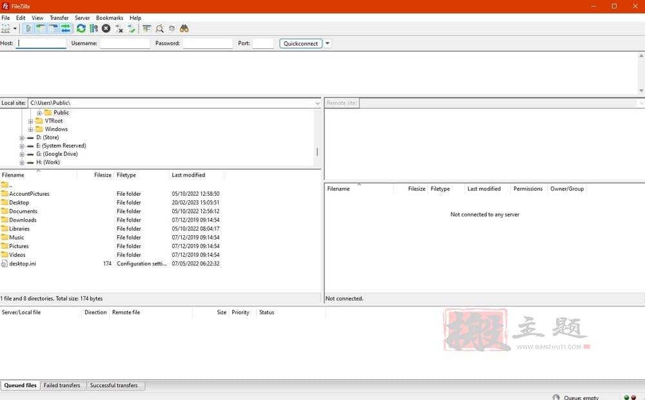Open the Transfer menu
645x400 pixels.
(59, 17)
